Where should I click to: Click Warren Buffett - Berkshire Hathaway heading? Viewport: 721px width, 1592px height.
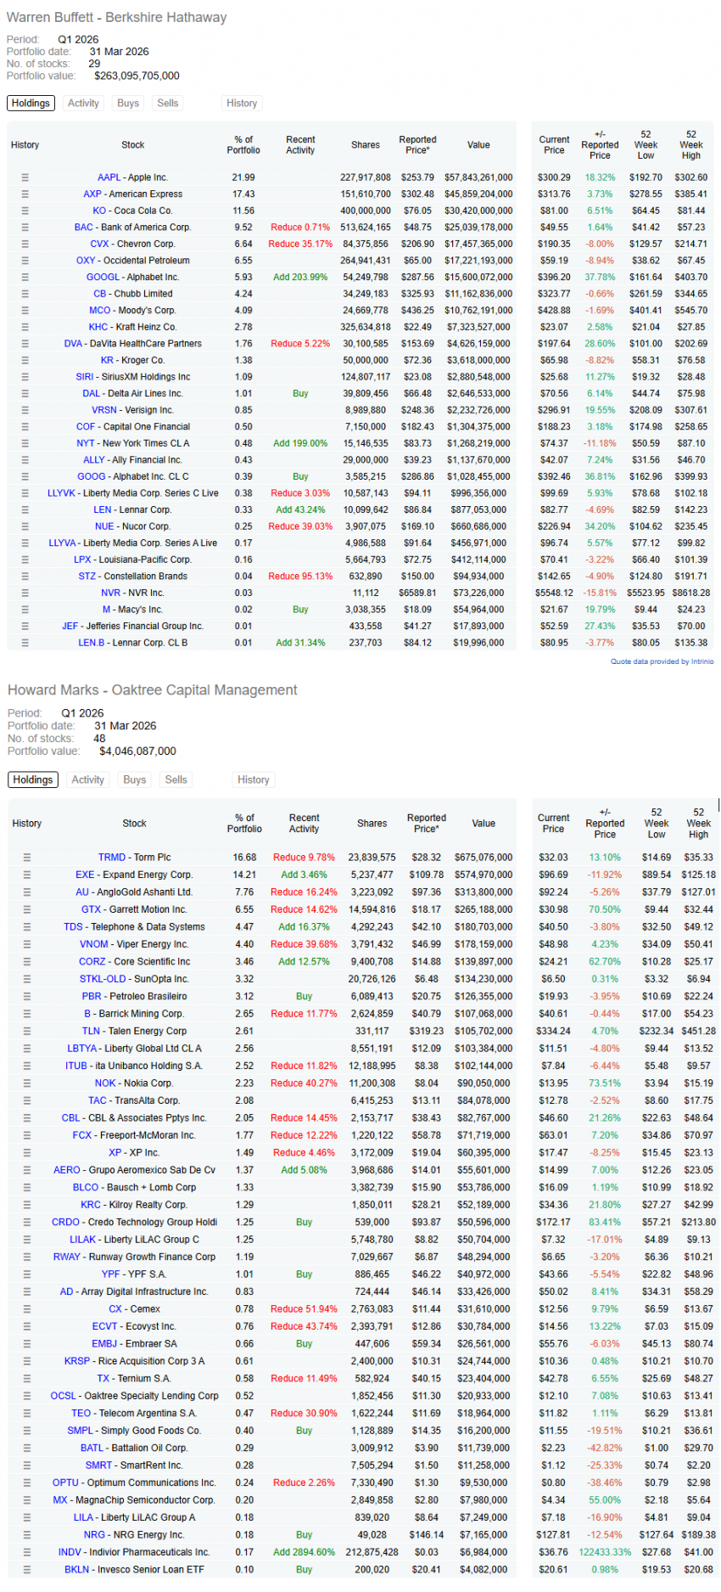coord(117,18)
